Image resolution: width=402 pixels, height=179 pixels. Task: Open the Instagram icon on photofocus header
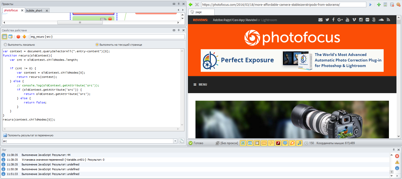(361, 20)
